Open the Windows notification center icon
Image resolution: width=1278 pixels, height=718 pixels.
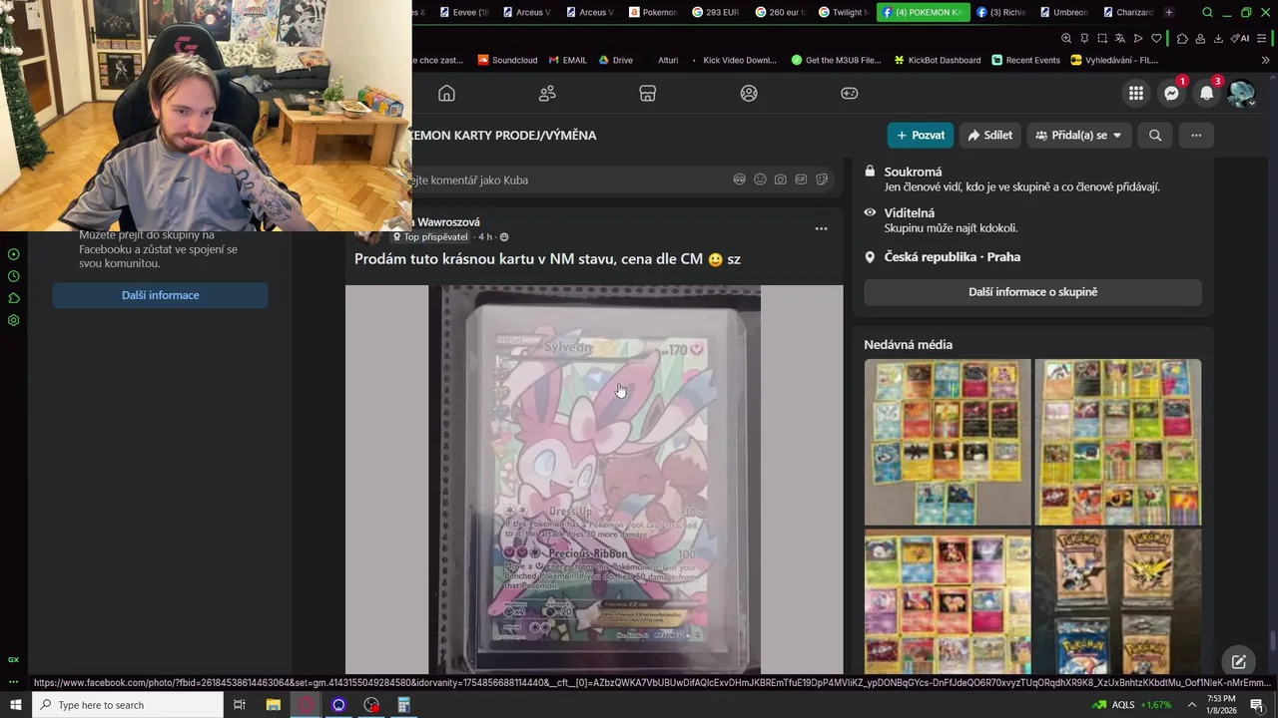tap(1257, 705)
